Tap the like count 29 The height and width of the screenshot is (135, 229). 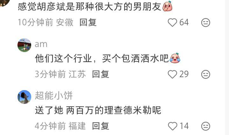coord(184,74)
